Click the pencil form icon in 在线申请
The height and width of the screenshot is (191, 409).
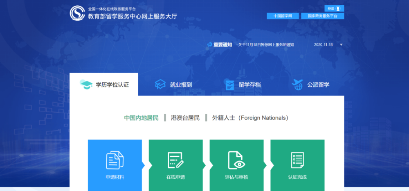coord(175,160)
